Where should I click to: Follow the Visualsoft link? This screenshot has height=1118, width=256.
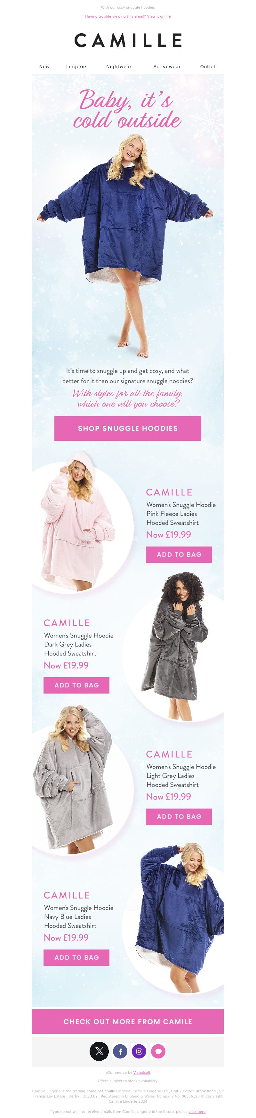(x=142, y=1073)
